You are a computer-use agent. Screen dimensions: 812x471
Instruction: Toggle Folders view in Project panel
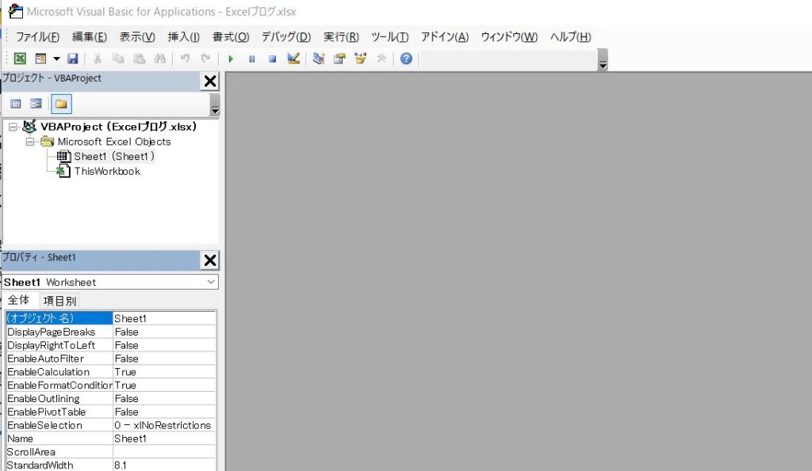(61, 104)
